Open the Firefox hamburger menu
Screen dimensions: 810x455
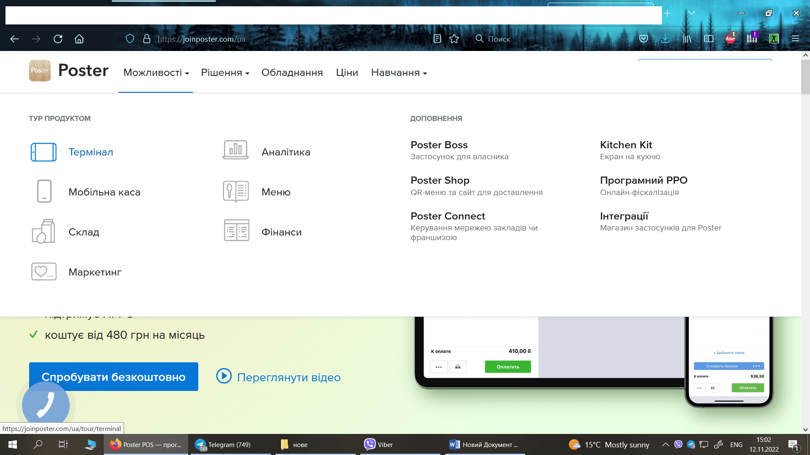[795, 39]
